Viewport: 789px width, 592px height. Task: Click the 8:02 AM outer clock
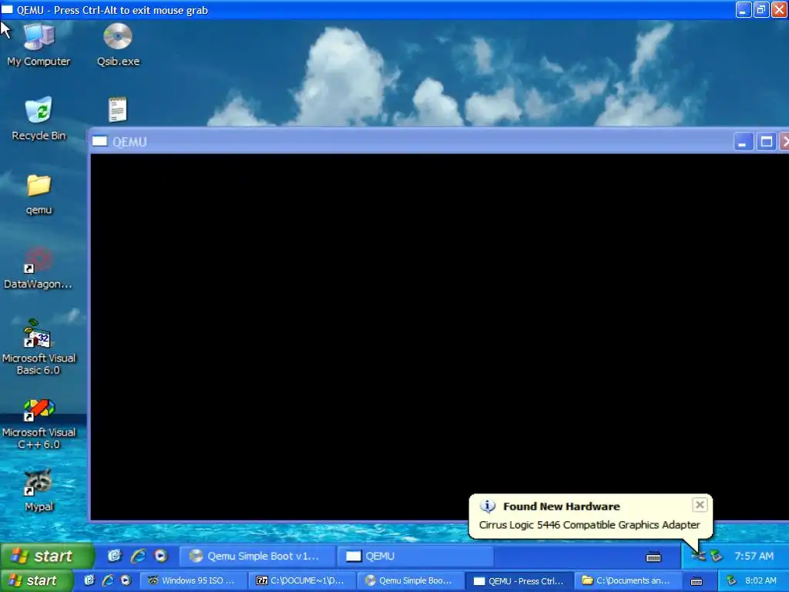click(760, 580)
